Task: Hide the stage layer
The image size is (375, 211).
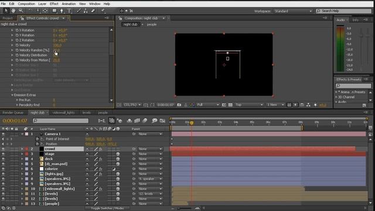Action: pyautogui.click(x=4, y=154)
